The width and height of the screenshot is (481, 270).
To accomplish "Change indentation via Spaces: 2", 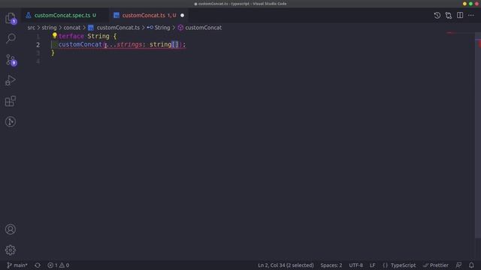I will click(331, 265).
